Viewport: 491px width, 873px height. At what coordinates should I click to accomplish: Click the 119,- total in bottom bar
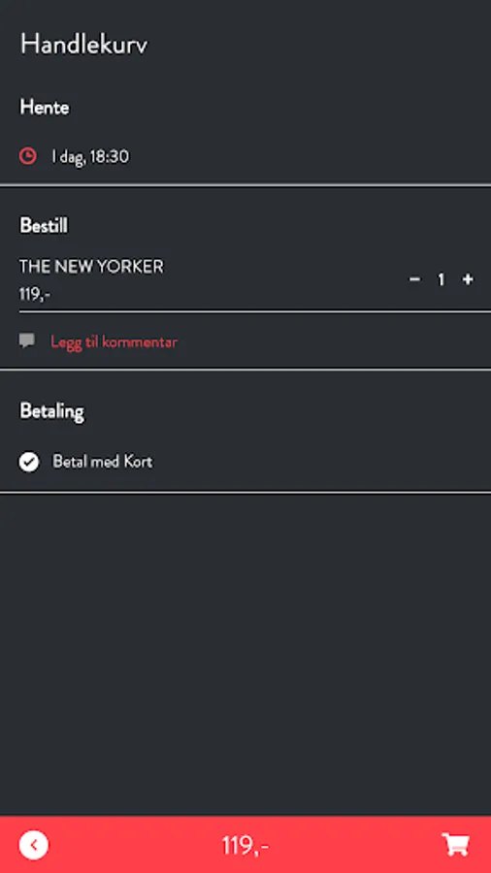[x=245, y=845]
